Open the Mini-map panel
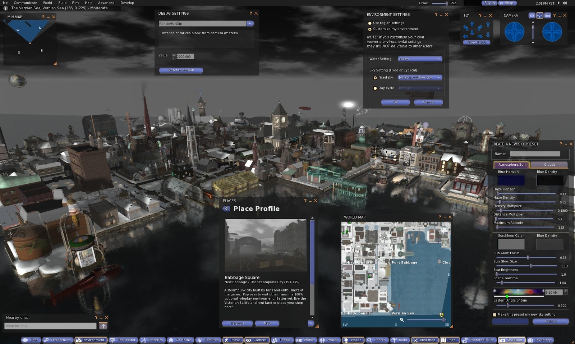The height and width of the screenshot is (344, 575). point(424,340)
